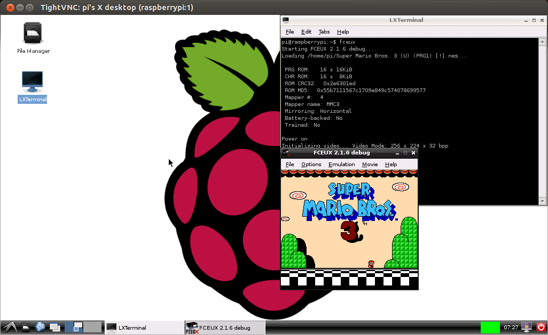Viewport: 548px width, 335px height.
Task: Open the LXDE start menu icon
Action: click(10, 328)
